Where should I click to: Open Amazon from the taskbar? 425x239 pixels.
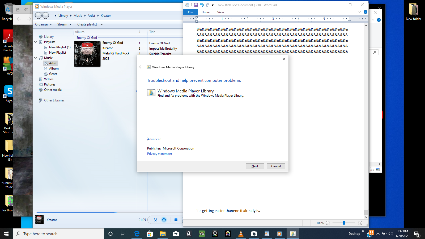click(189, 234)
